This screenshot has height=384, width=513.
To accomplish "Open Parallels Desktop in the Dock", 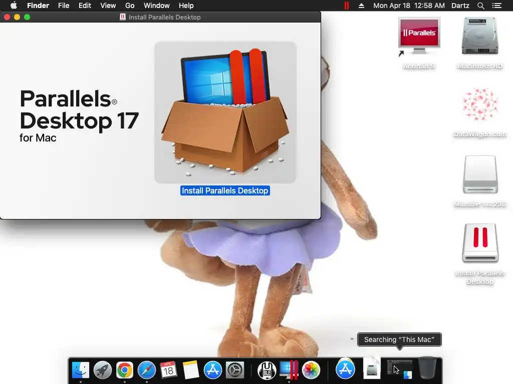I will coord(289,370).
